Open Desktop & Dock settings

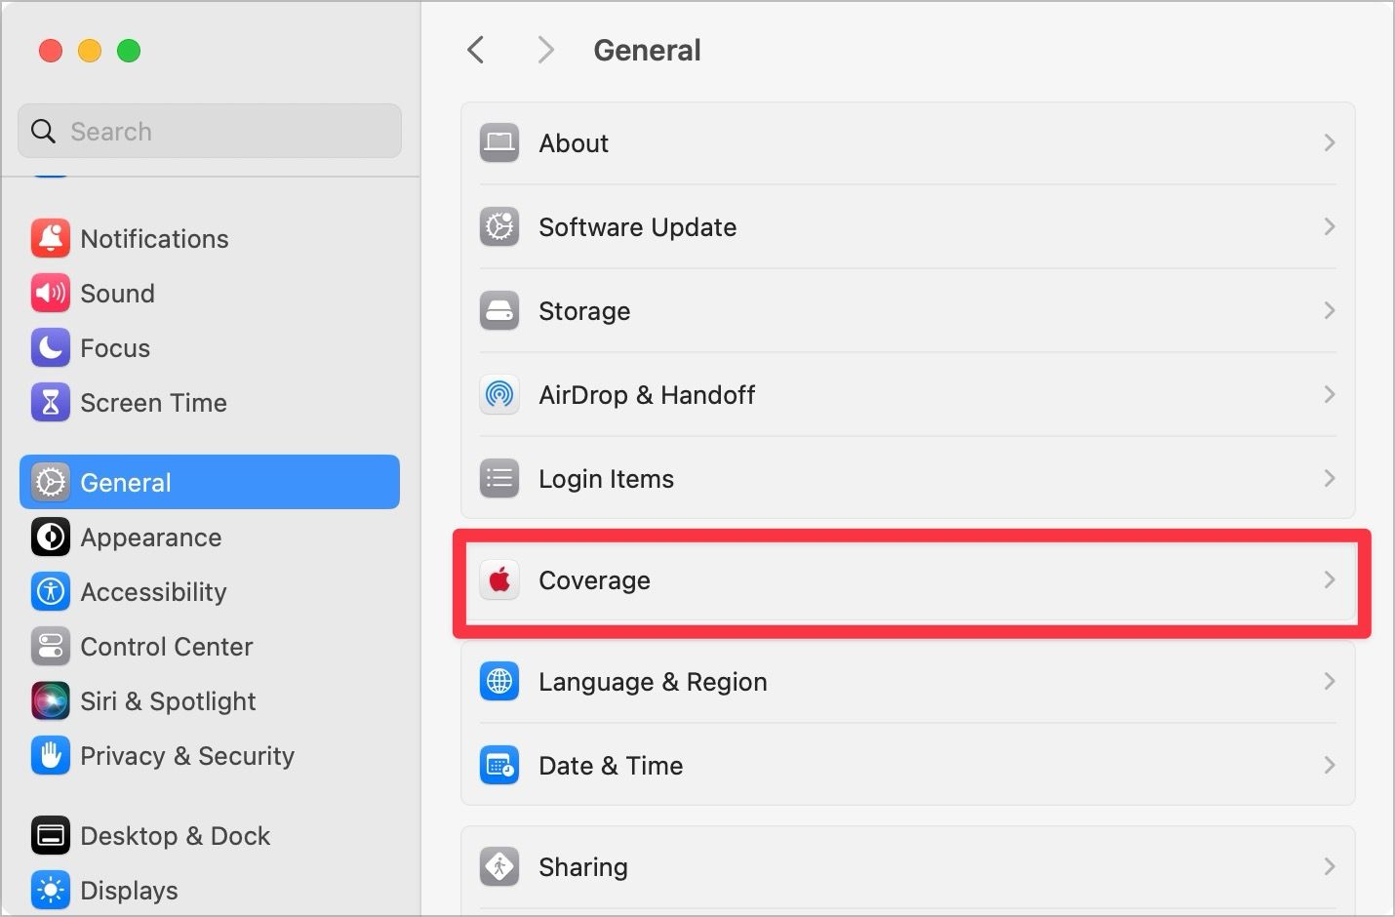(x=175, y=836)
